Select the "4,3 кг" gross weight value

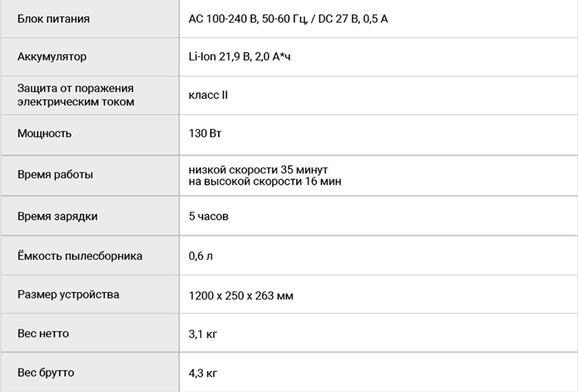[x=203, y=374]
